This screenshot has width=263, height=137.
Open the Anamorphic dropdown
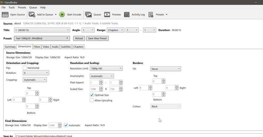pos(102,76)
